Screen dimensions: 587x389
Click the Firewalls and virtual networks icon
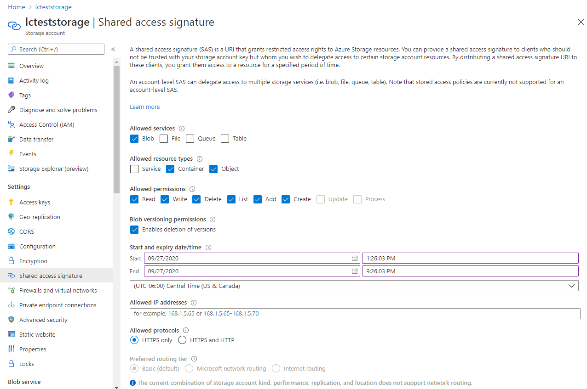click(12, 290)
